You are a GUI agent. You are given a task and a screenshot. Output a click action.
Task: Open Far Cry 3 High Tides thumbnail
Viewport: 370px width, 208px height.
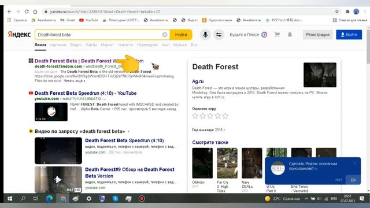tap(227, 163)
